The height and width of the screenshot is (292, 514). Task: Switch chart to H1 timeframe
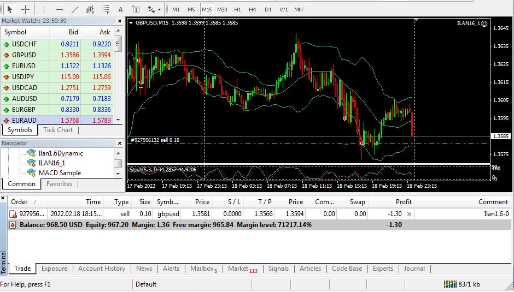click(x=237, y=9)
